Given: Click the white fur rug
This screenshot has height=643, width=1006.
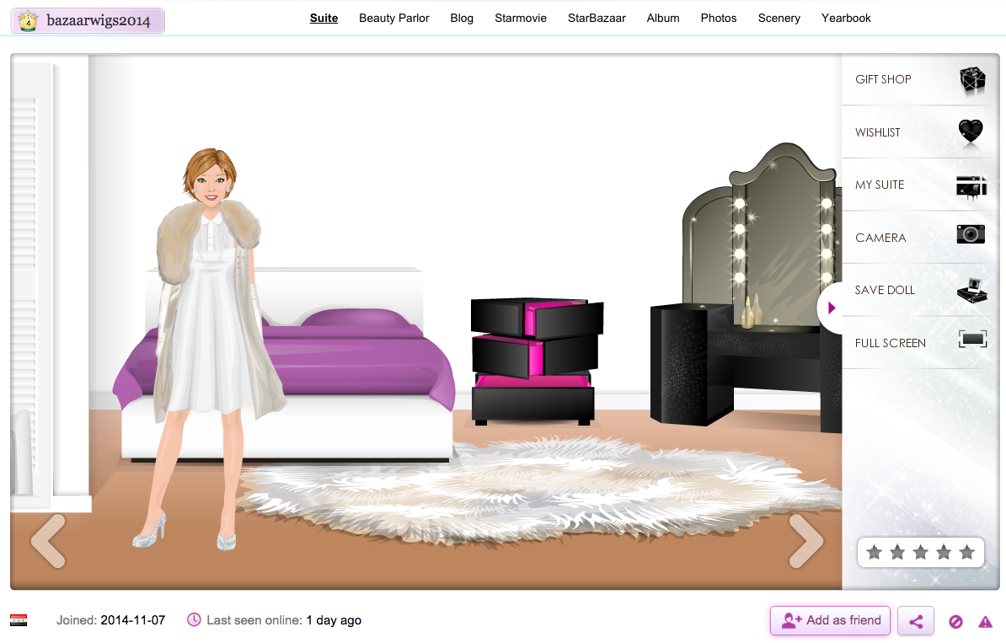Looking at the screenshot, I should (x=539, y=491).
